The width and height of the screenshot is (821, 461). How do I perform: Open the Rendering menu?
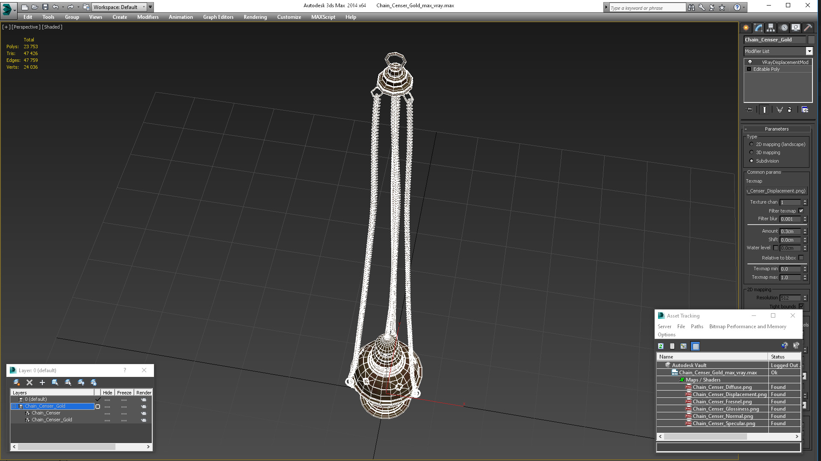(x=255, y=17)
